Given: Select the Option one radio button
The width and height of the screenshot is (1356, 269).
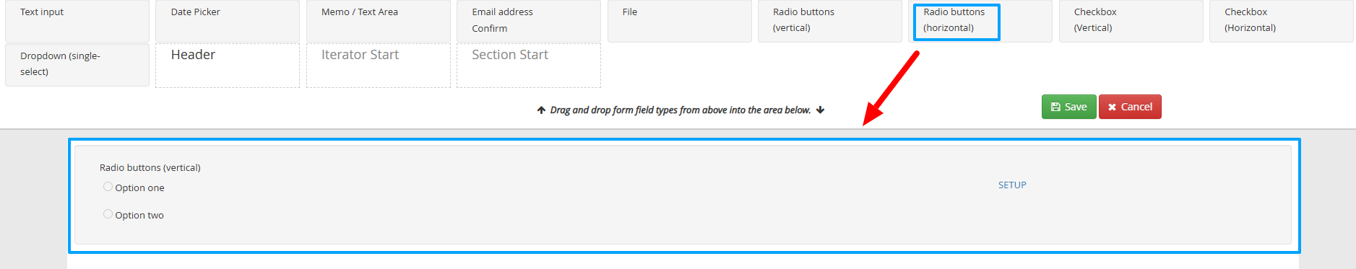Looking at the screenshot, I should 108,187.
